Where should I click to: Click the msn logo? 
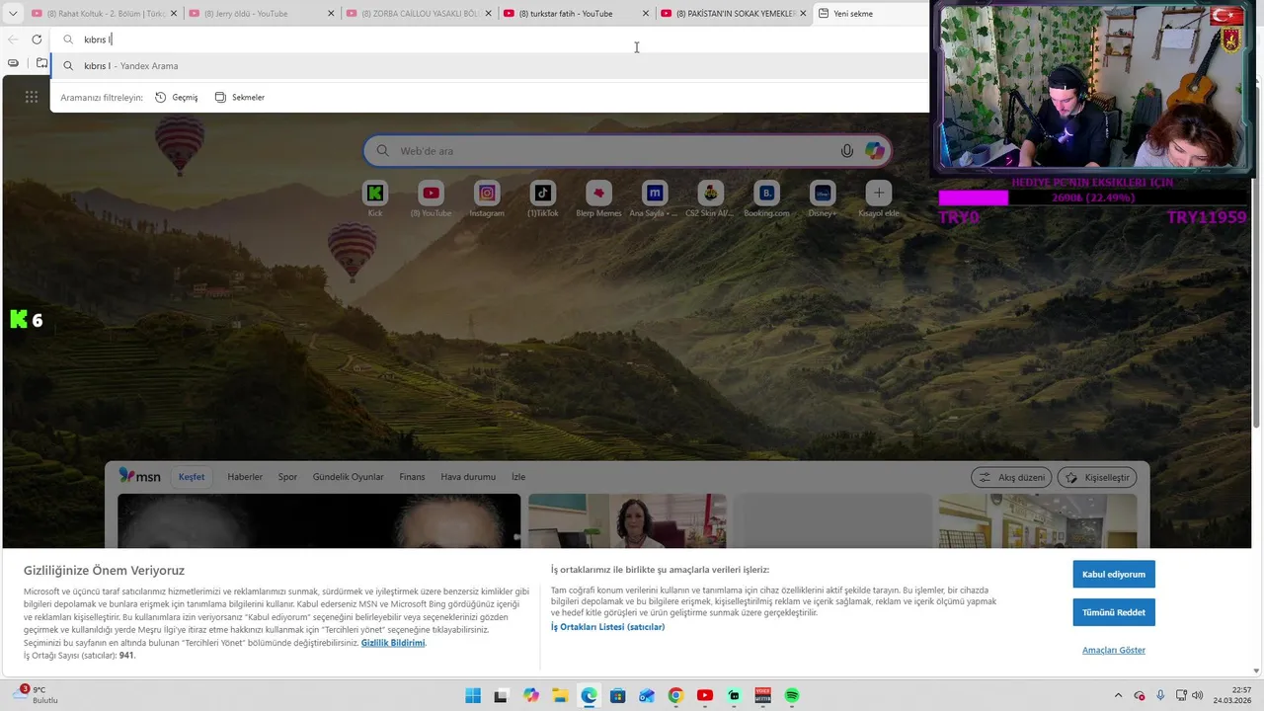pos(139,476)
